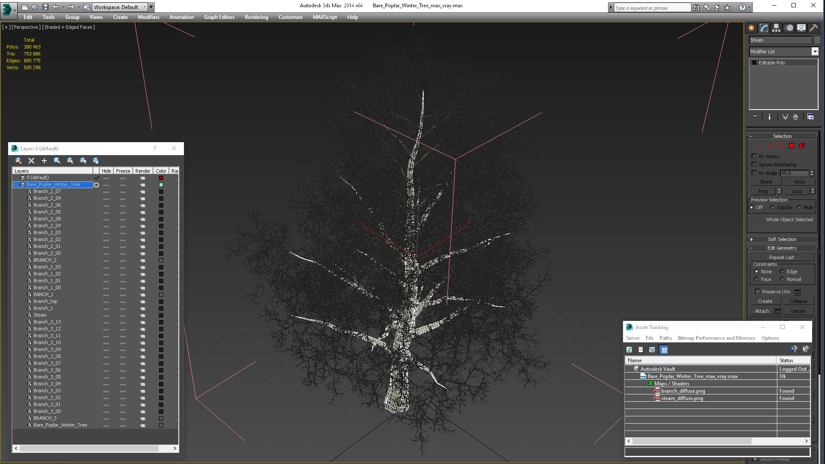Click the Help question mark icon
This screenshot has width=825, height=464.
[742, 7]
